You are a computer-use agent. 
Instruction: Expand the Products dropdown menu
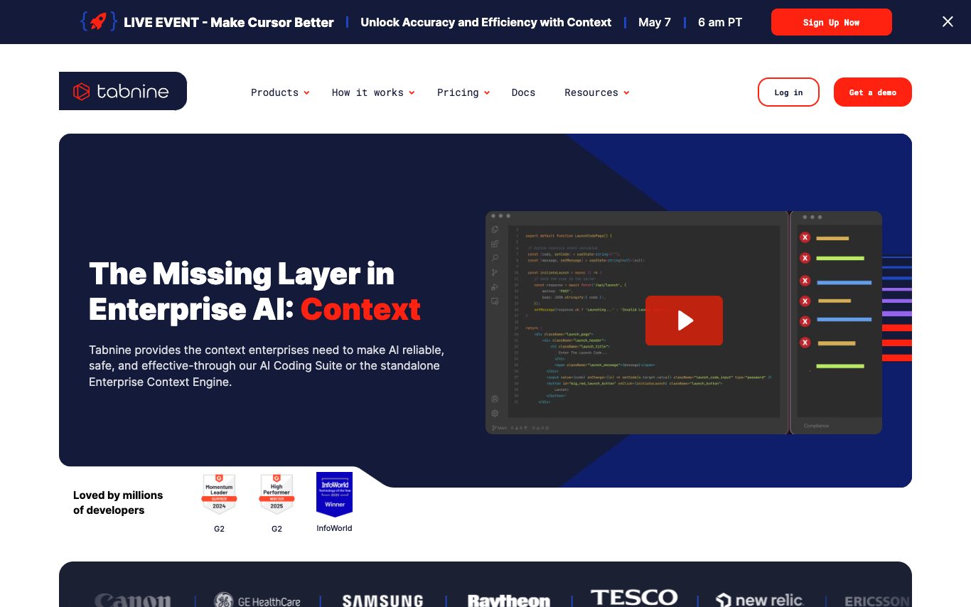[x=279, y=92]
